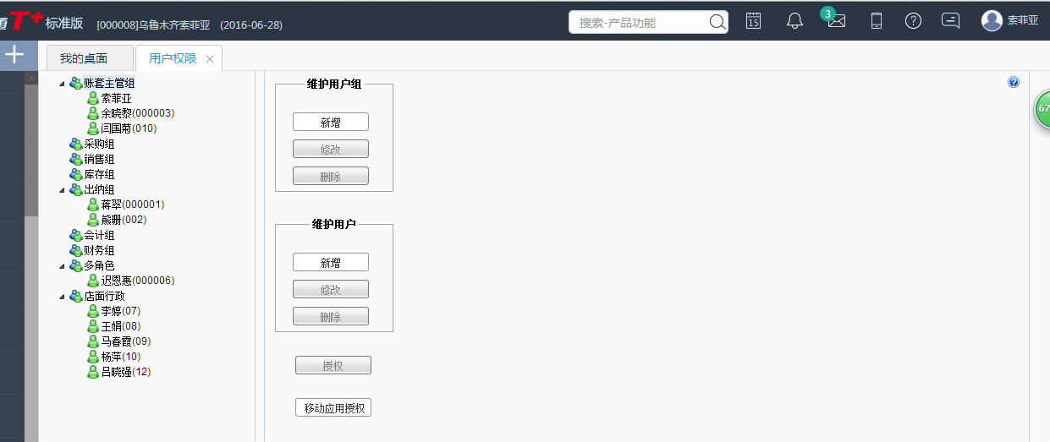
Task: Click the group icon of 财务组
Action: pos(76,250)
